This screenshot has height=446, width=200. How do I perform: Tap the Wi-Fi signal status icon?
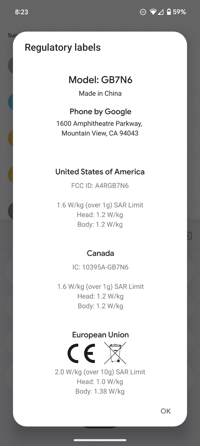coord(153,12)
